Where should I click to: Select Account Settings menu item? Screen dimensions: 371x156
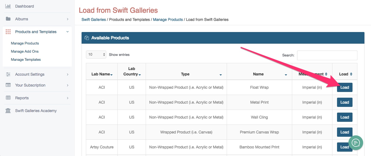[x=30, y=74]
